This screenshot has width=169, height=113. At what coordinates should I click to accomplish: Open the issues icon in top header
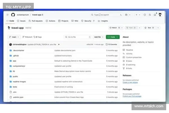point(145,15)
